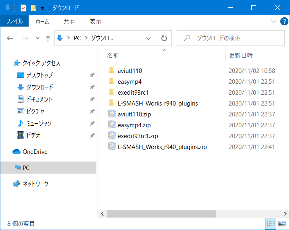Refresh the Downloads folder view
Viewport: 290px width, 230px height.
164,38
